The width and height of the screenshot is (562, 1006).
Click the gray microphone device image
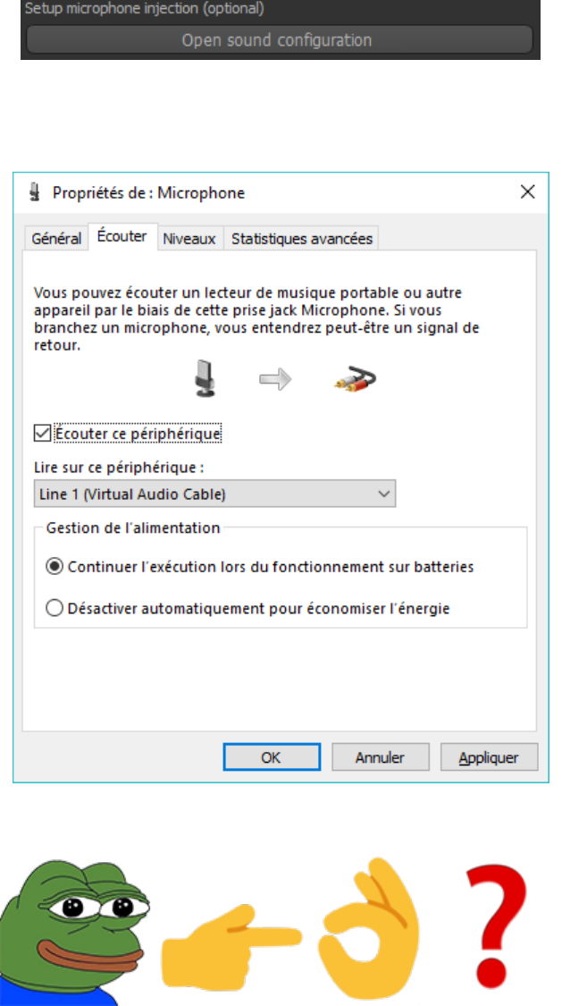tap(205, 378)
